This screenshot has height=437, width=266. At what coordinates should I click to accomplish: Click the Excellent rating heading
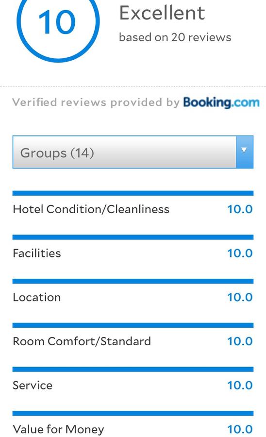[x=162, y=13]
